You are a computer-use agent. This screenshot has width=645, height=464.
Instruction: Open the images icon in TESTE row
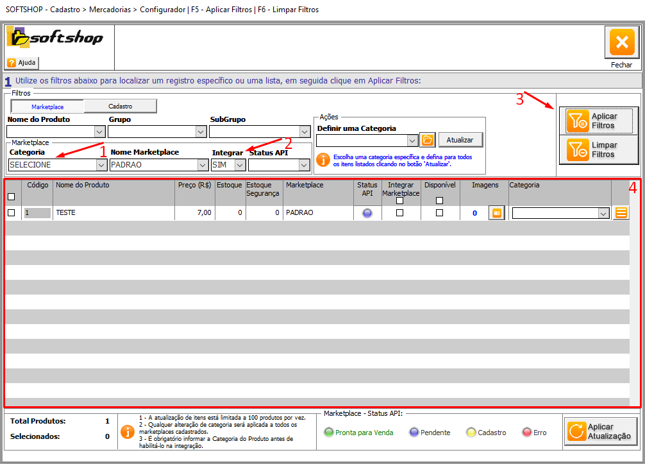[496, 213]
